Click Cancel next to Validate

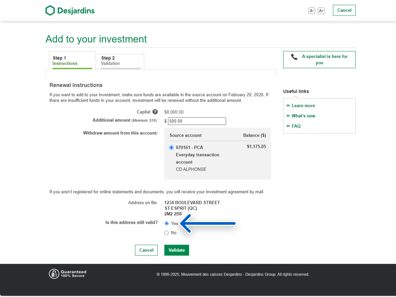(x=146, y=250)
